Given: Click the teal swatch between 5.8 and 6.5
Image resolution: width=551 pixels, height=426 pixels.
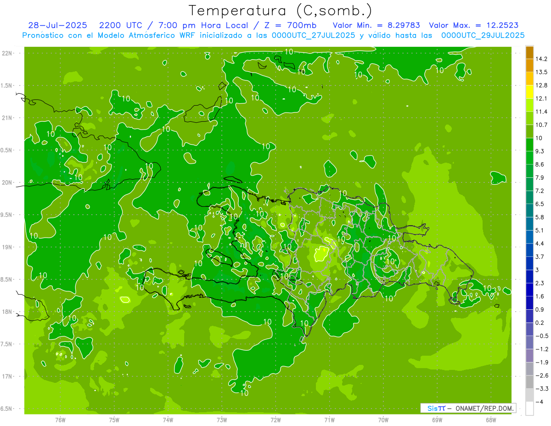Looking at the screenshot, I should pos(529,210).
